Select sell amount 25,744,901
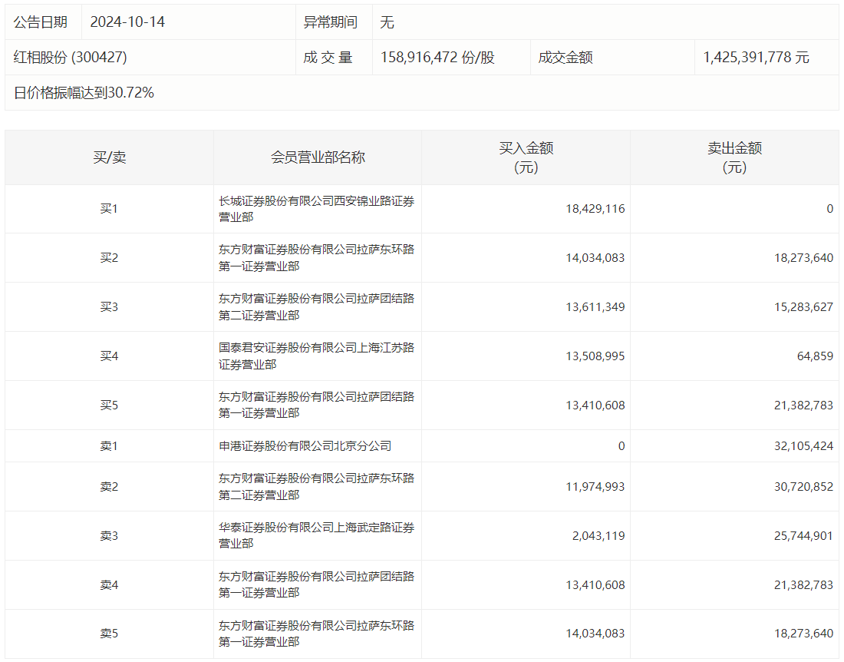844x662 pixels. [x=803, y=536]
